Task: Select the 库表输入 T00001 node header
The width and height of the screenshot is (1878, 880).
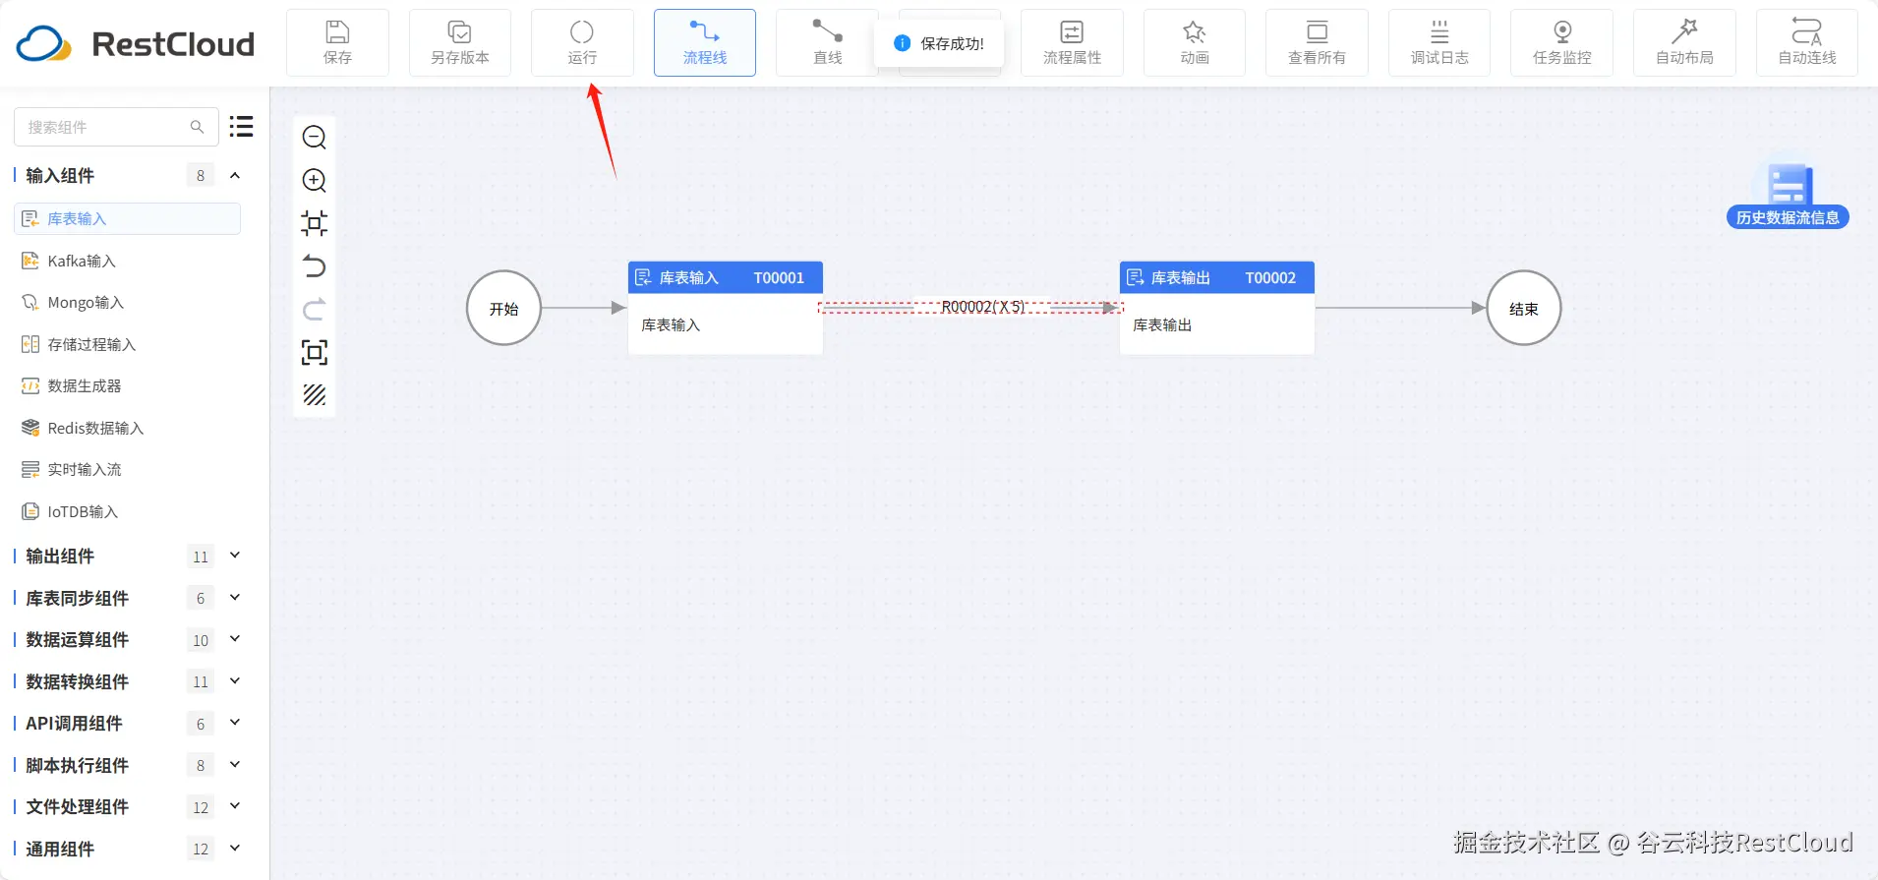Action: [x=726, y=277]
